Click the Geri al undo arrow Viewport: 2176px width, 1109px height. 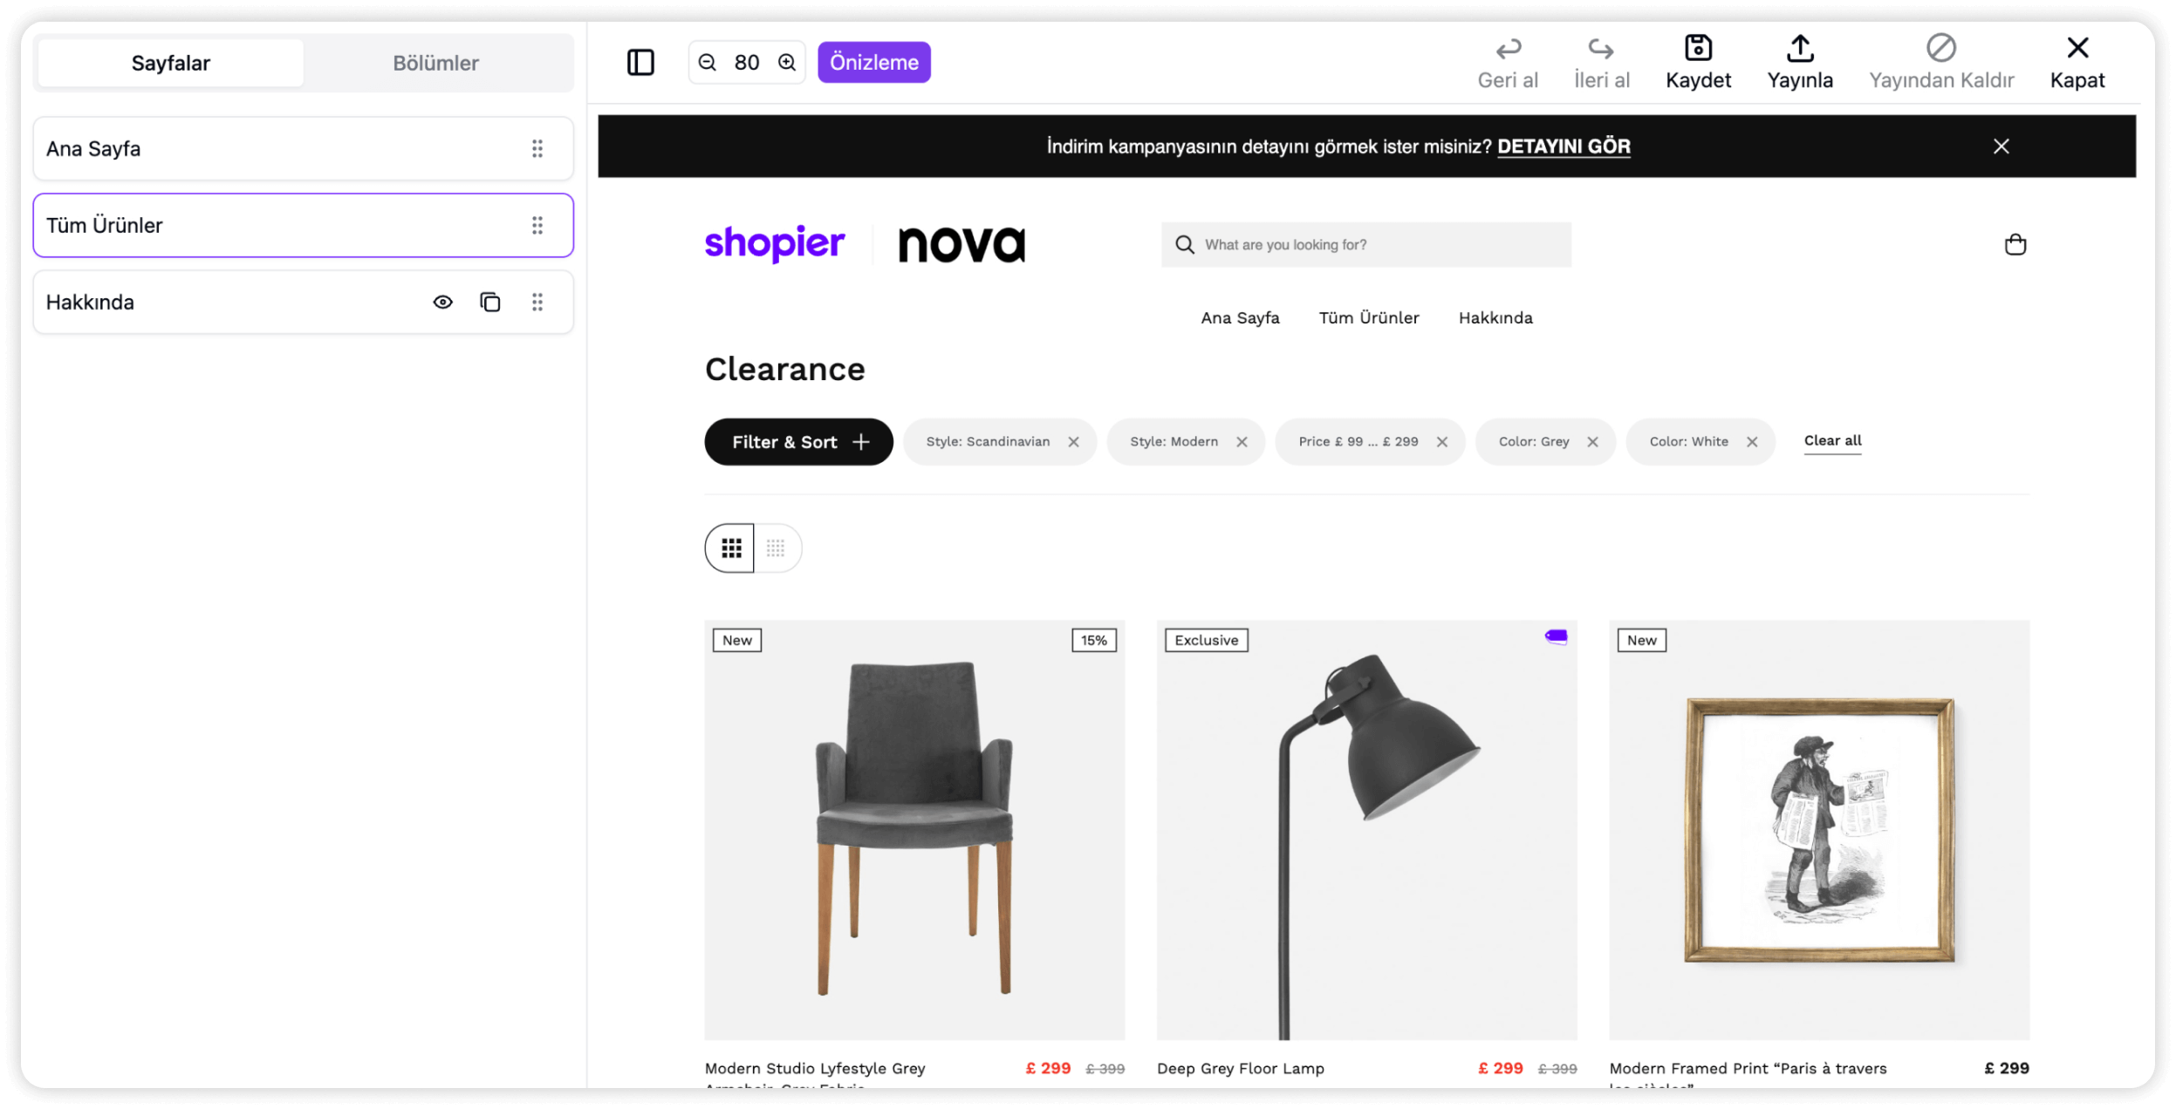pyautogui.click(x=1508, y=48)
